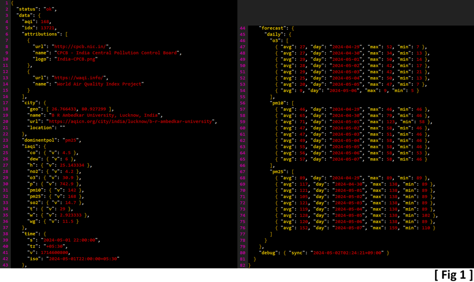Click the "iaqi" object key
The width and height of the screenshot is (474, 282).
[x=30, y=146]
